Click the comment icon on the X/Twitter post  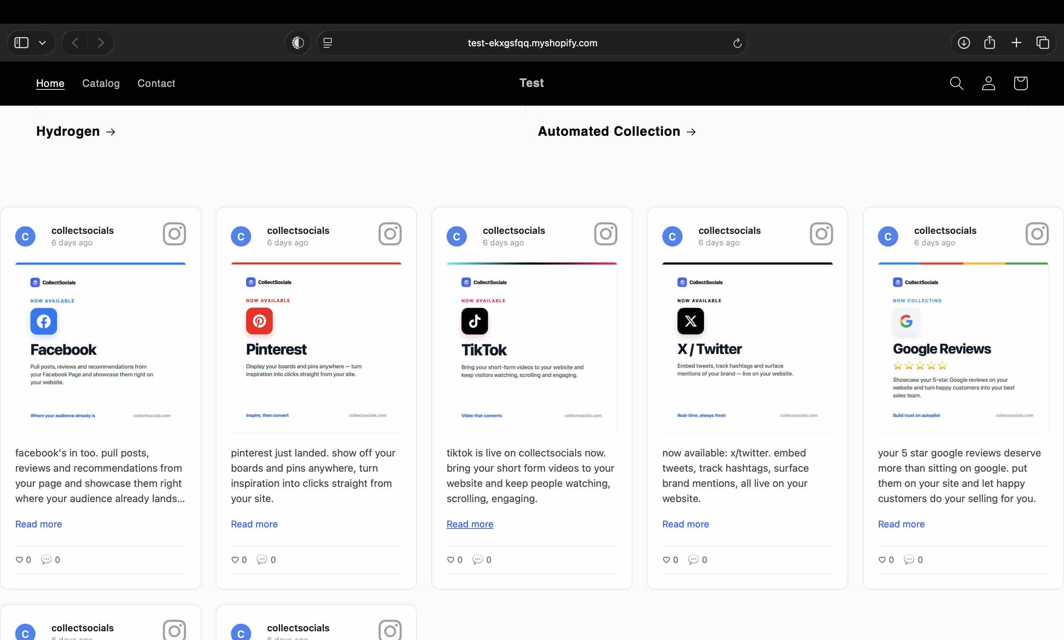click(693, 559)
